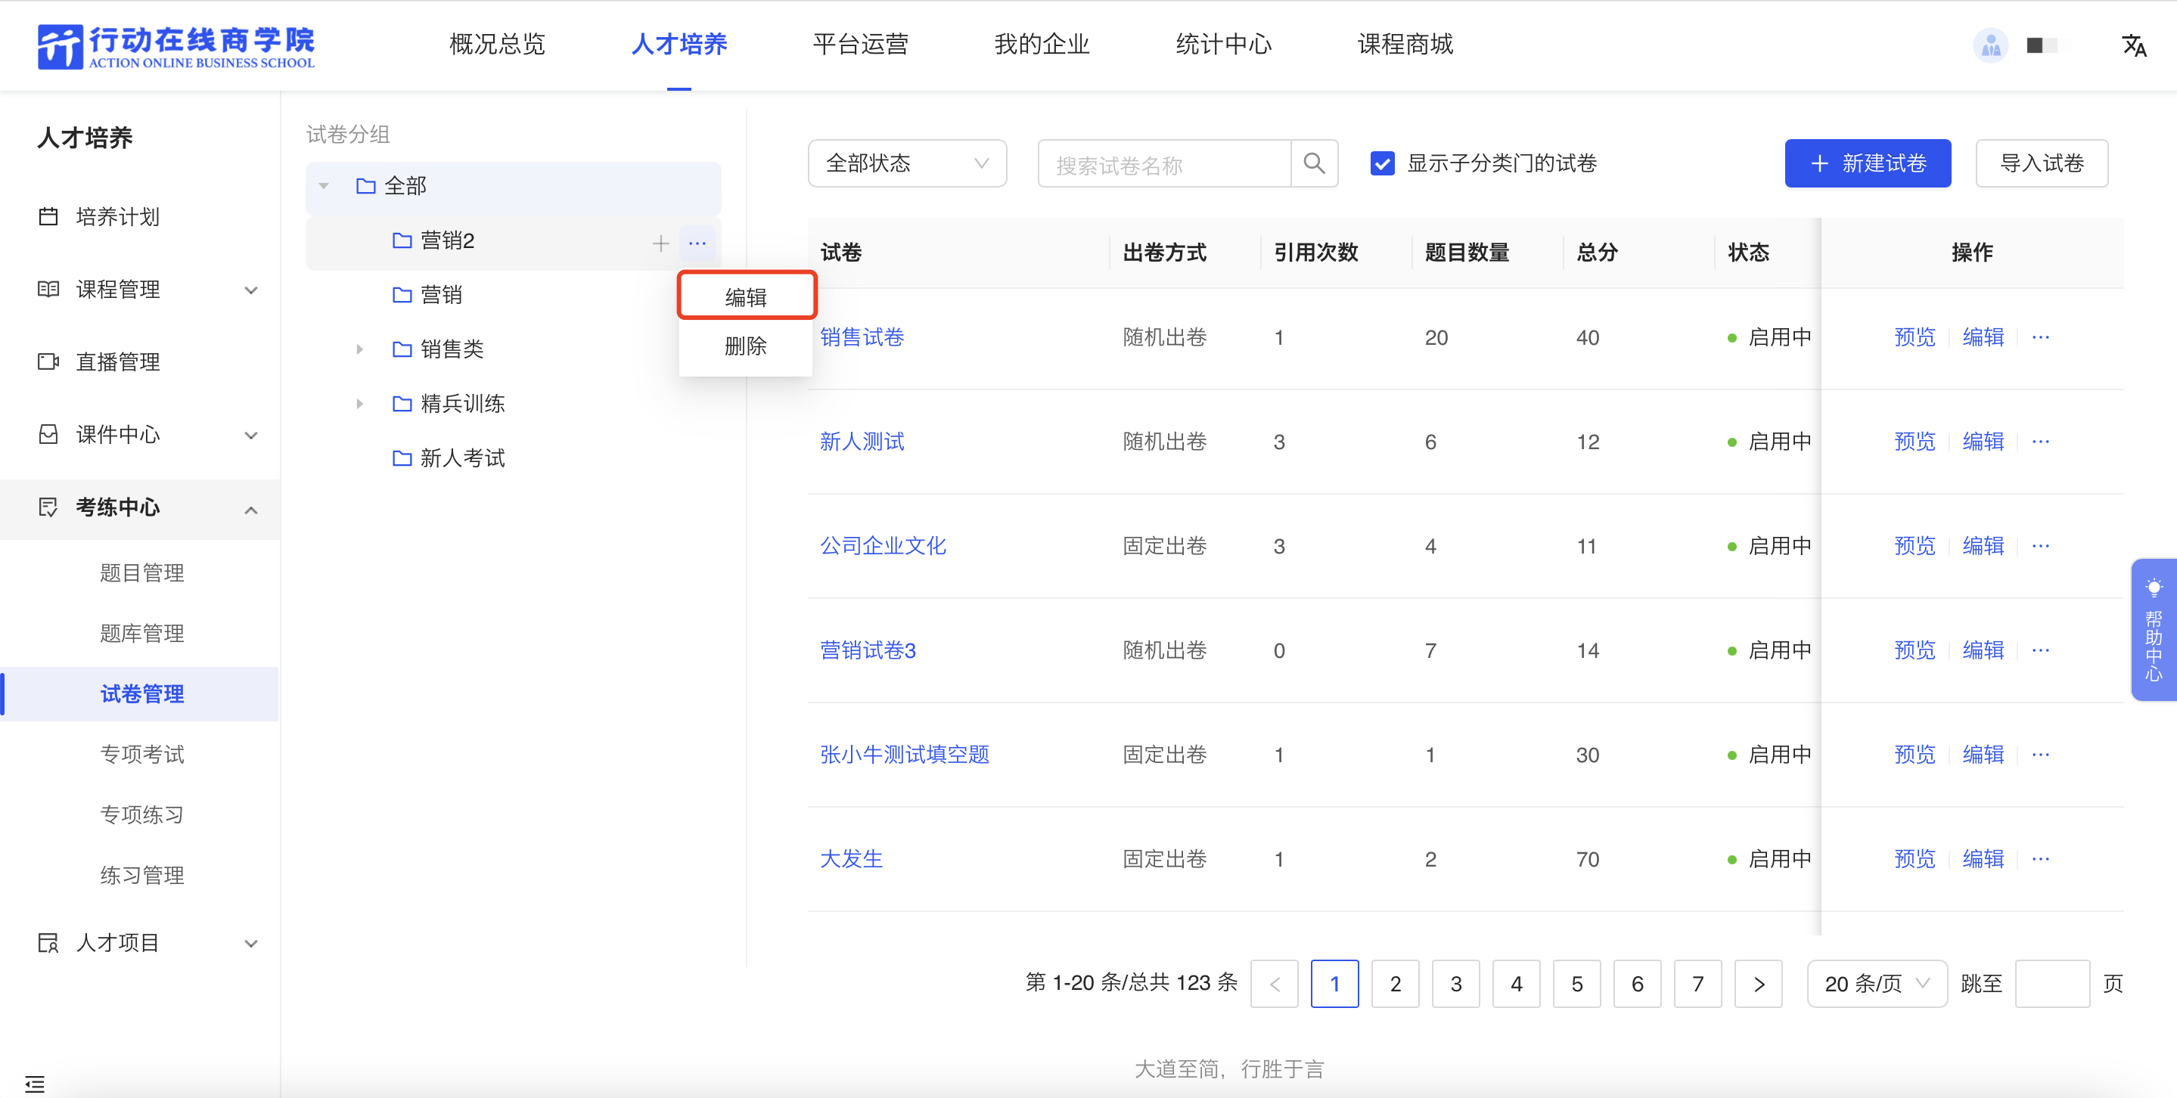2177x1098 pixels.
Task: Expand the 课件中心 sidebar chevron
Action: coord(251,436)
